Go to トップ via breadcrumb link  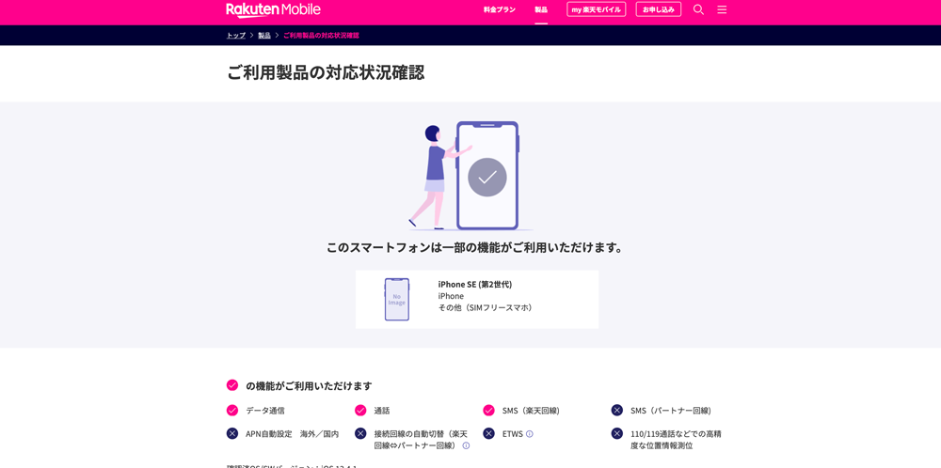point(235,36)
